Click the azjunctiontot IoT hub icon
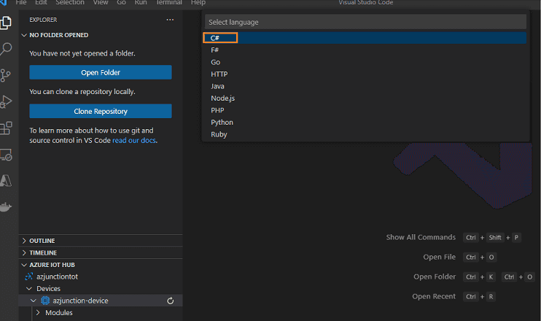Image resolution: width=541 pixels, height=321 pixels. 29,276
